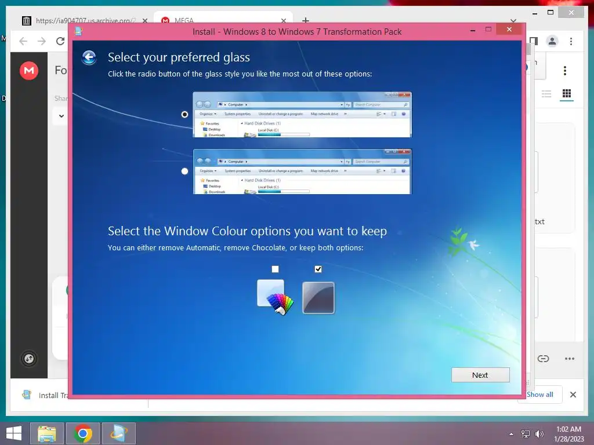Uncheck the Chocolate window colour checkbox

click(318, 269)
